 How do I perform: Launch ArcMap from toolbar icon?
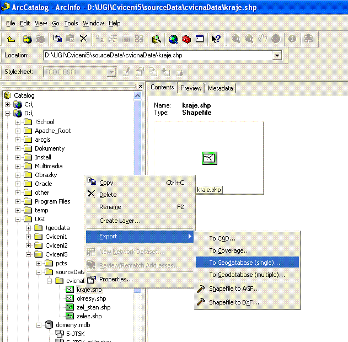click(x=173, y=39)
